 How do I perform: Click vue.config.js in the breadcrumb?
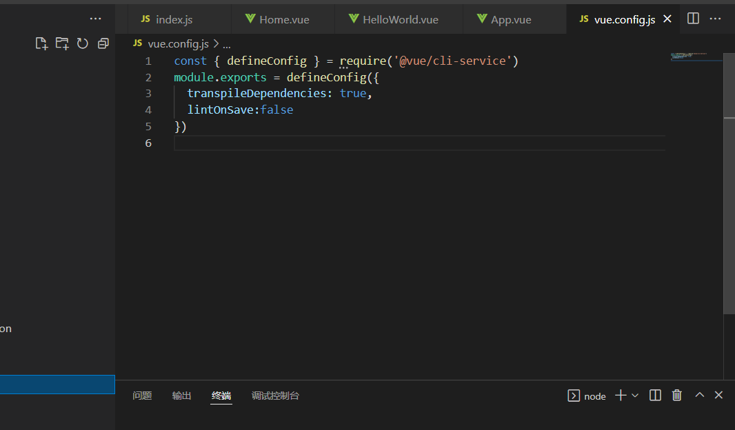click(178, 44)
